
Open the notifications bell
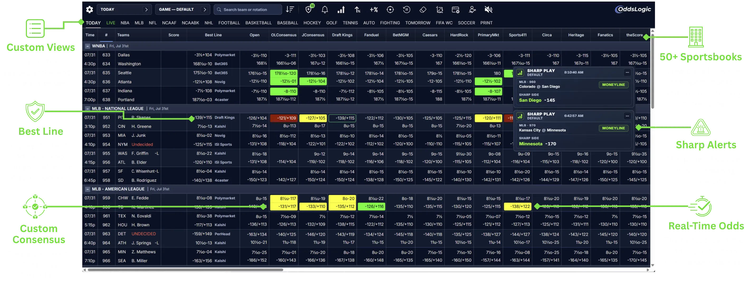pos(325,9)
